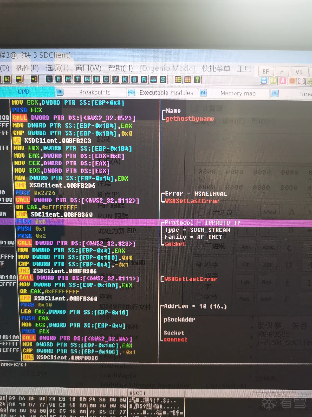The width and height of the screenshot is (312, 417).
Task: Click the 00BFB2C1 address in the info line
Action: [x=14, y=365]
